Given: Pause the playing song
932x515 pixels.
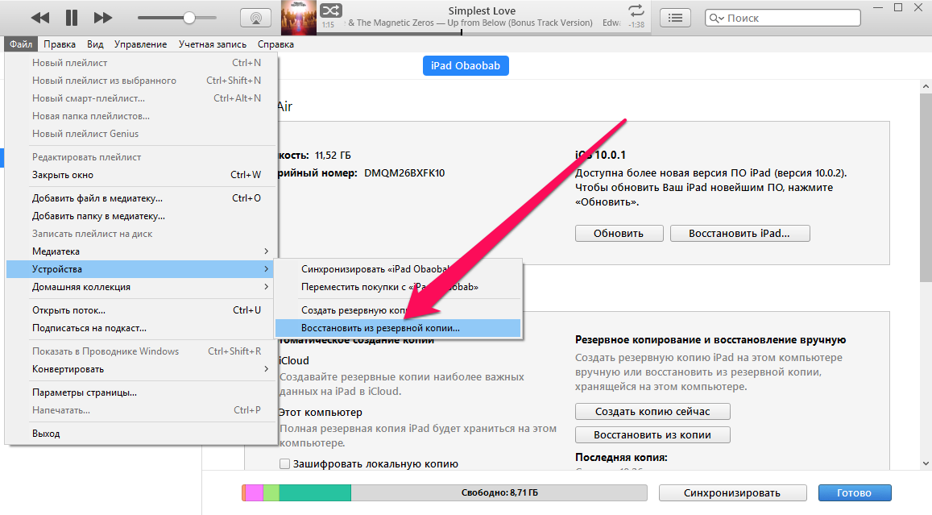Looking at the screenshot, I should pos(72,18).
